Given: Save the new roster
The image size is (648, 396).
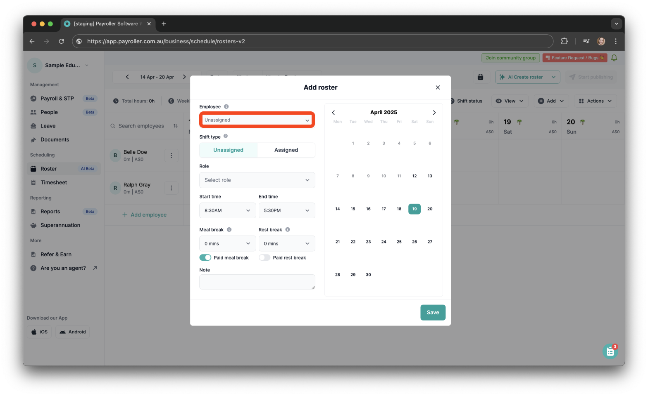Looking at the screenshot, I should (x=433, y=313).
